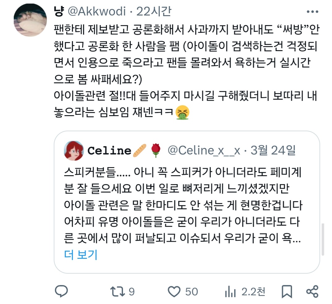Visit @Celine_x__x handle link
Screen dimensions: 332x304
[x=204, y=150]
